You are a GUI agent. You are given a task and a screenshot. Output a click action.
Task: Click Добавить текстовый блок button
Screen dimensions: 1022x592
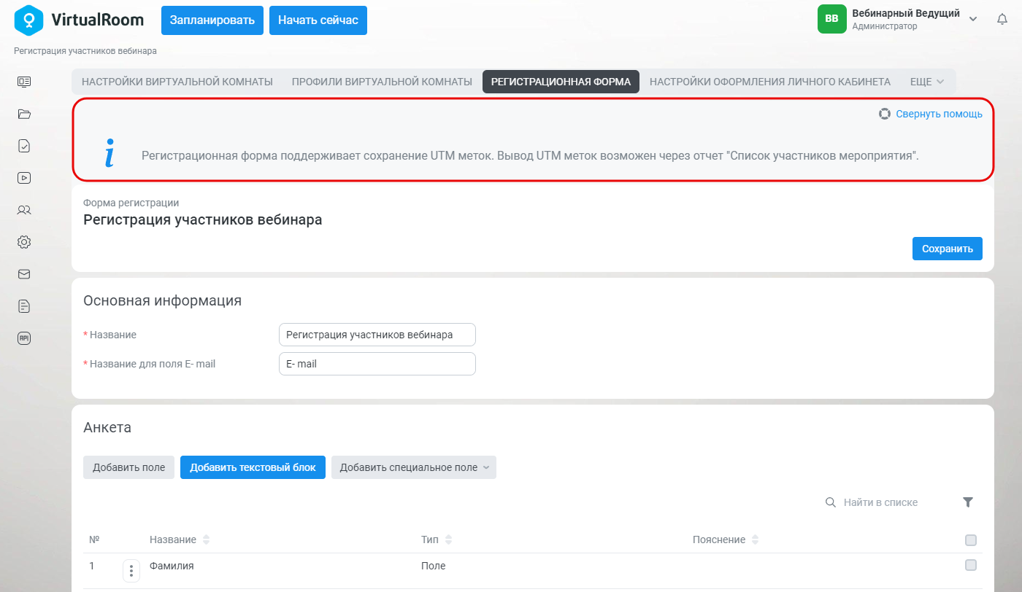point(253,467)
